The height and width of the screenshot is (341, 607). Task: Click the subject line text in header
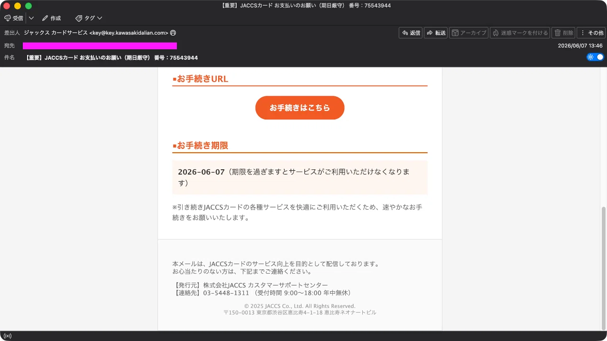(112, 58)
